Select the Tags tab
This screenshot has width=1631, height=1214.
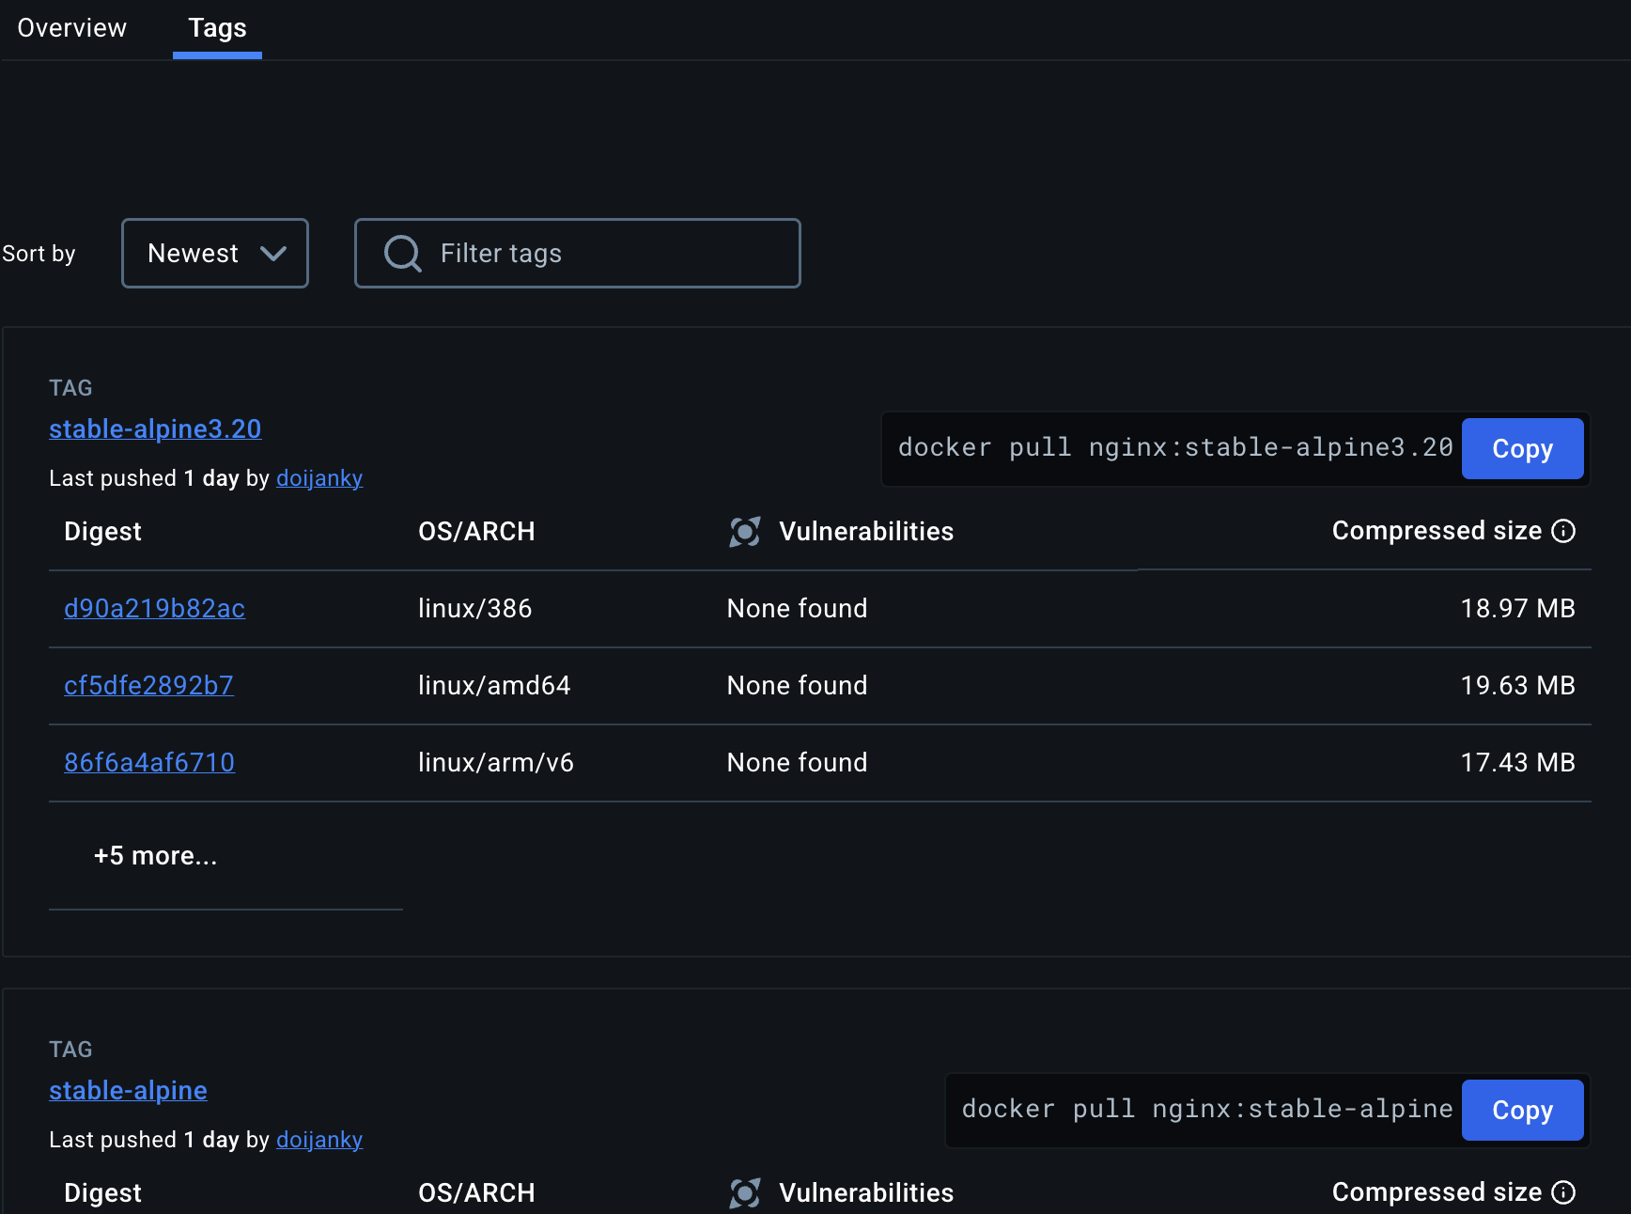click(x=217, y=28)
